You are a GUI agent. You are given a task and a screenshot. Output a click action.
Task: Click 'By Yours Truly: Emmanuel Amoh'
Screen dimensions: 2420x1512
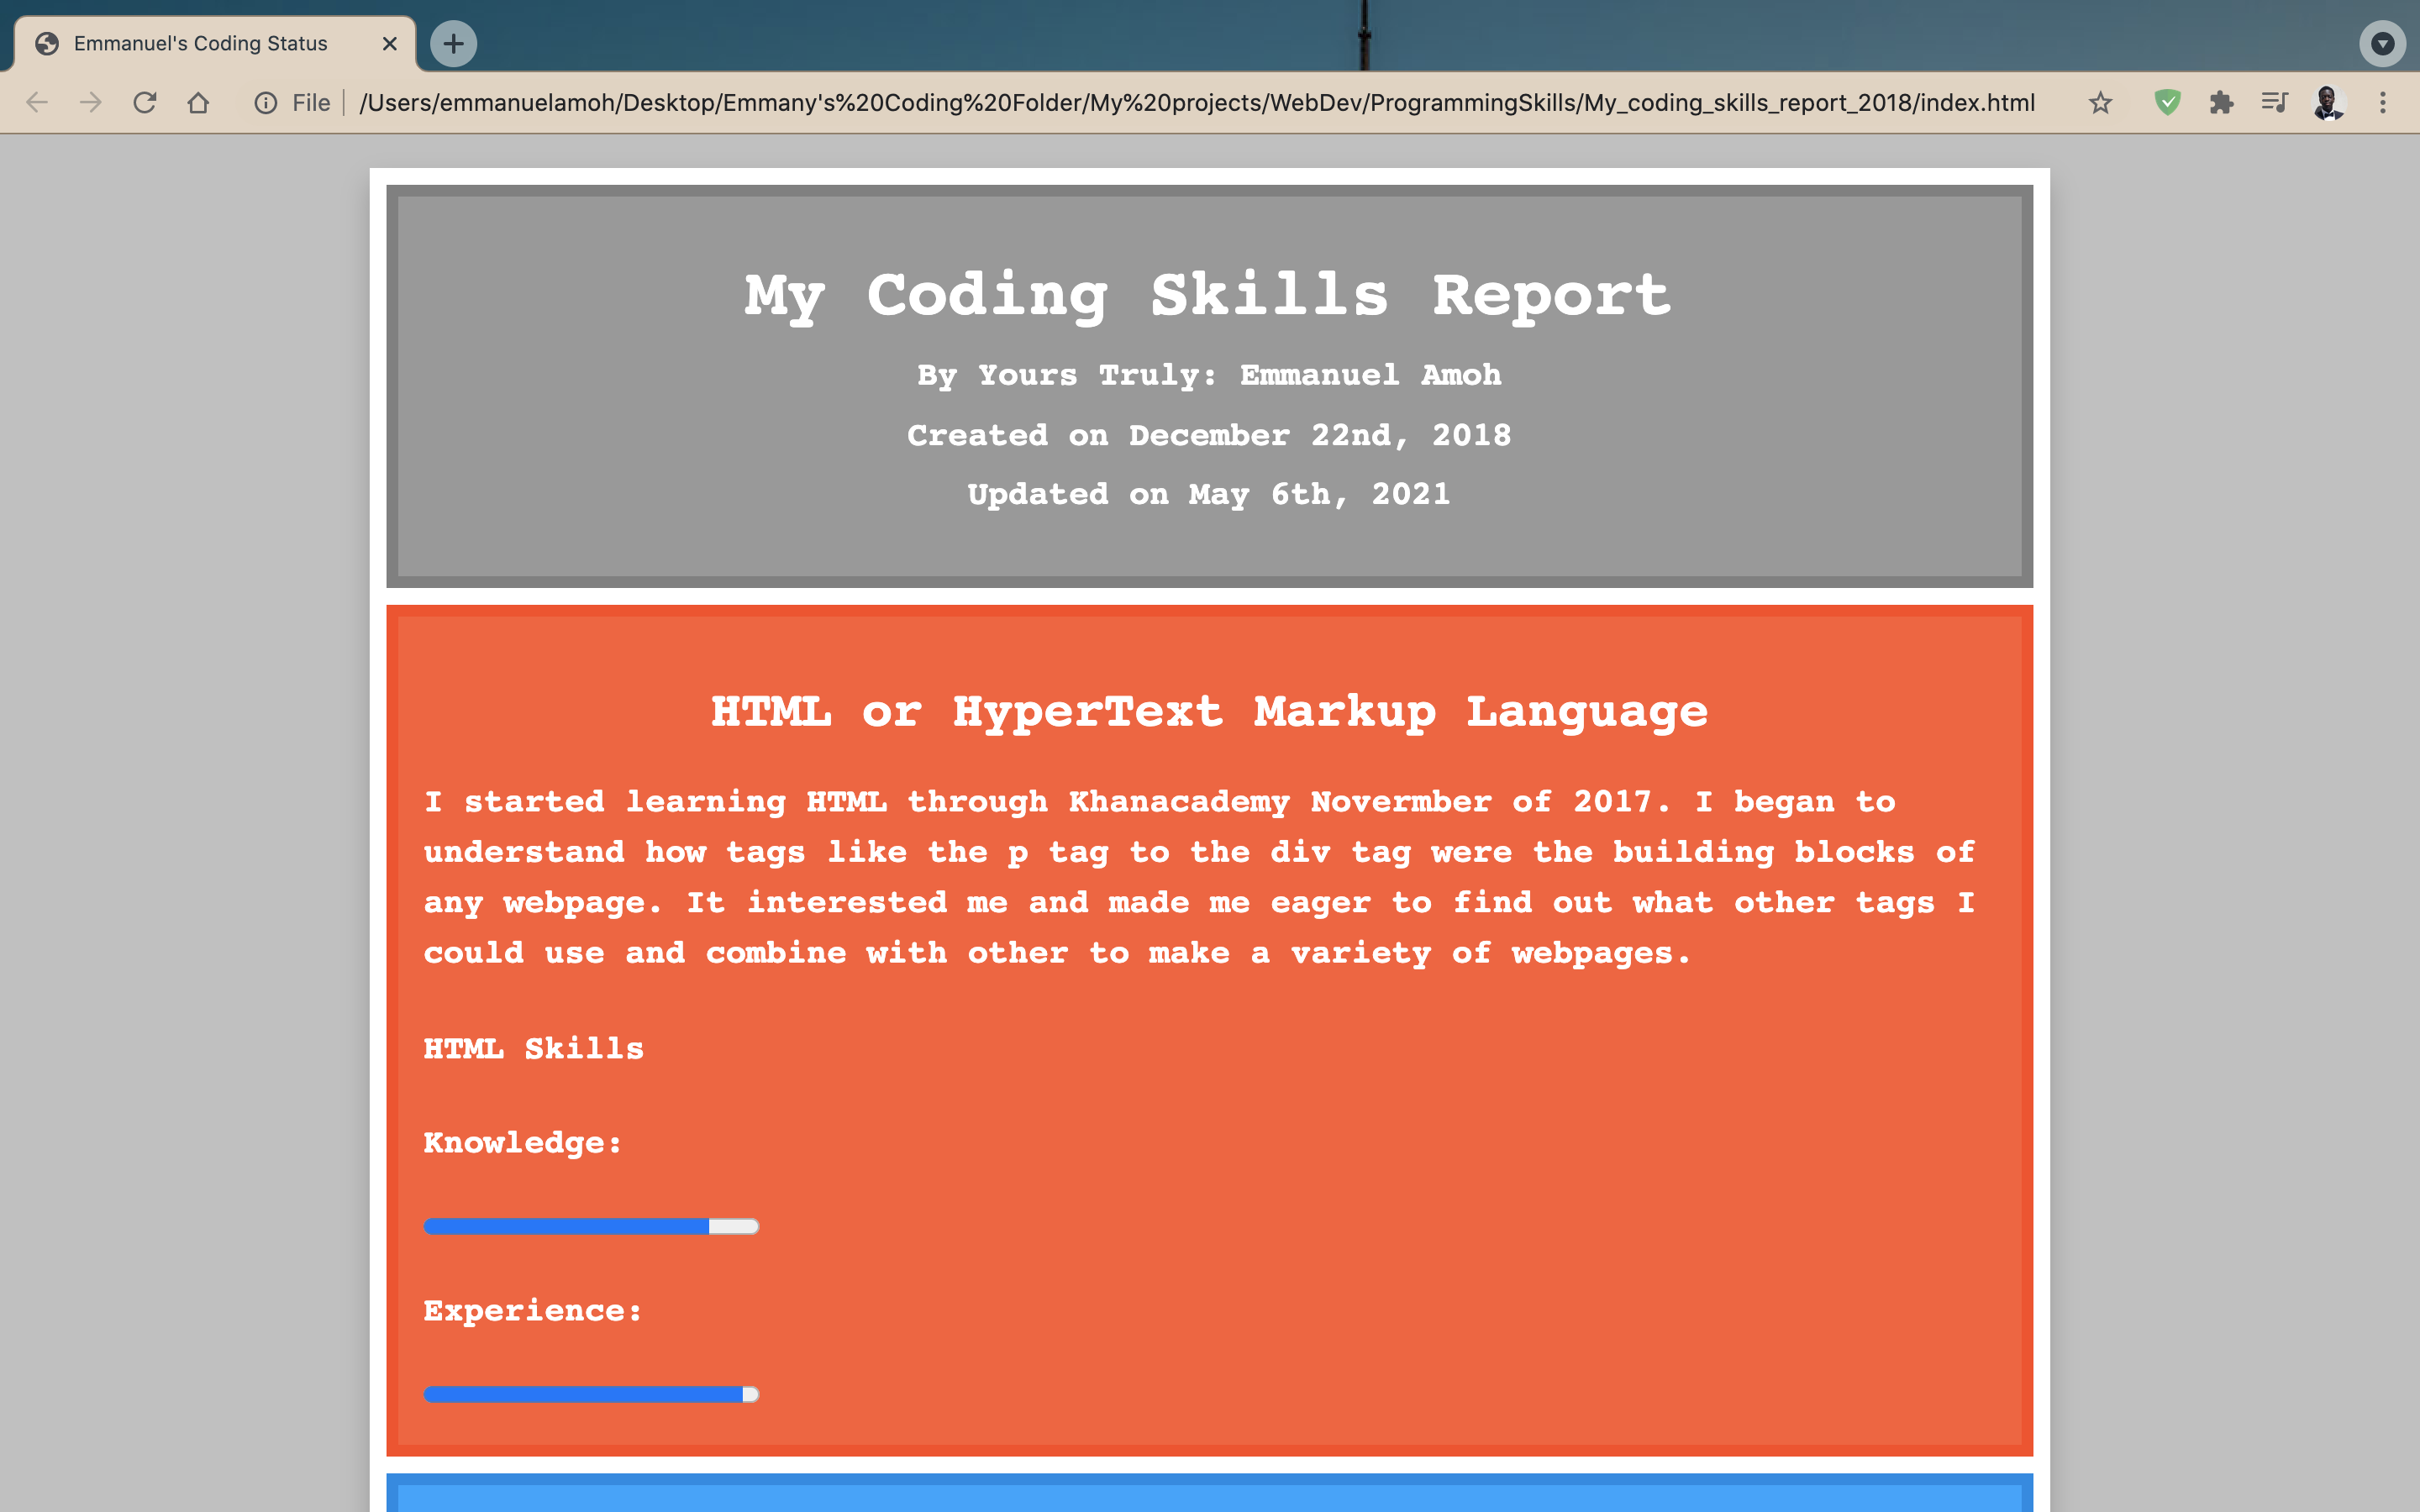tap(1209, 375)
